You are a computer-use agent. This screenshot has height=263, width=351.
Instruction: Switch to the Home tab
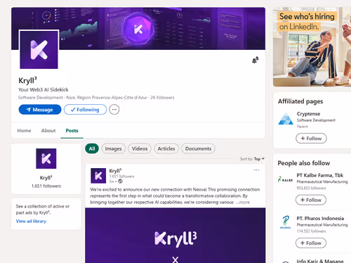24,131
